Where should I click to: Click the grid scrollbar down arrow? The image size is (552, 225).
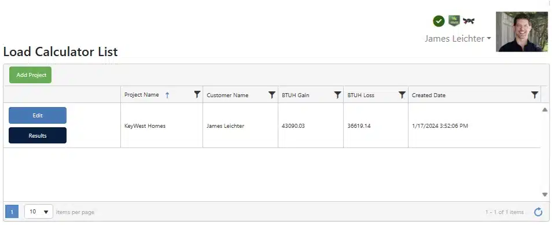544,194
